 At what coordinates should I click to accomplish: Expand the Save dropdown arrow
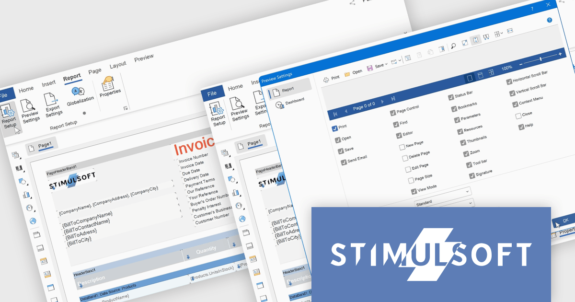pyautogui.click(x=386, y=64)
